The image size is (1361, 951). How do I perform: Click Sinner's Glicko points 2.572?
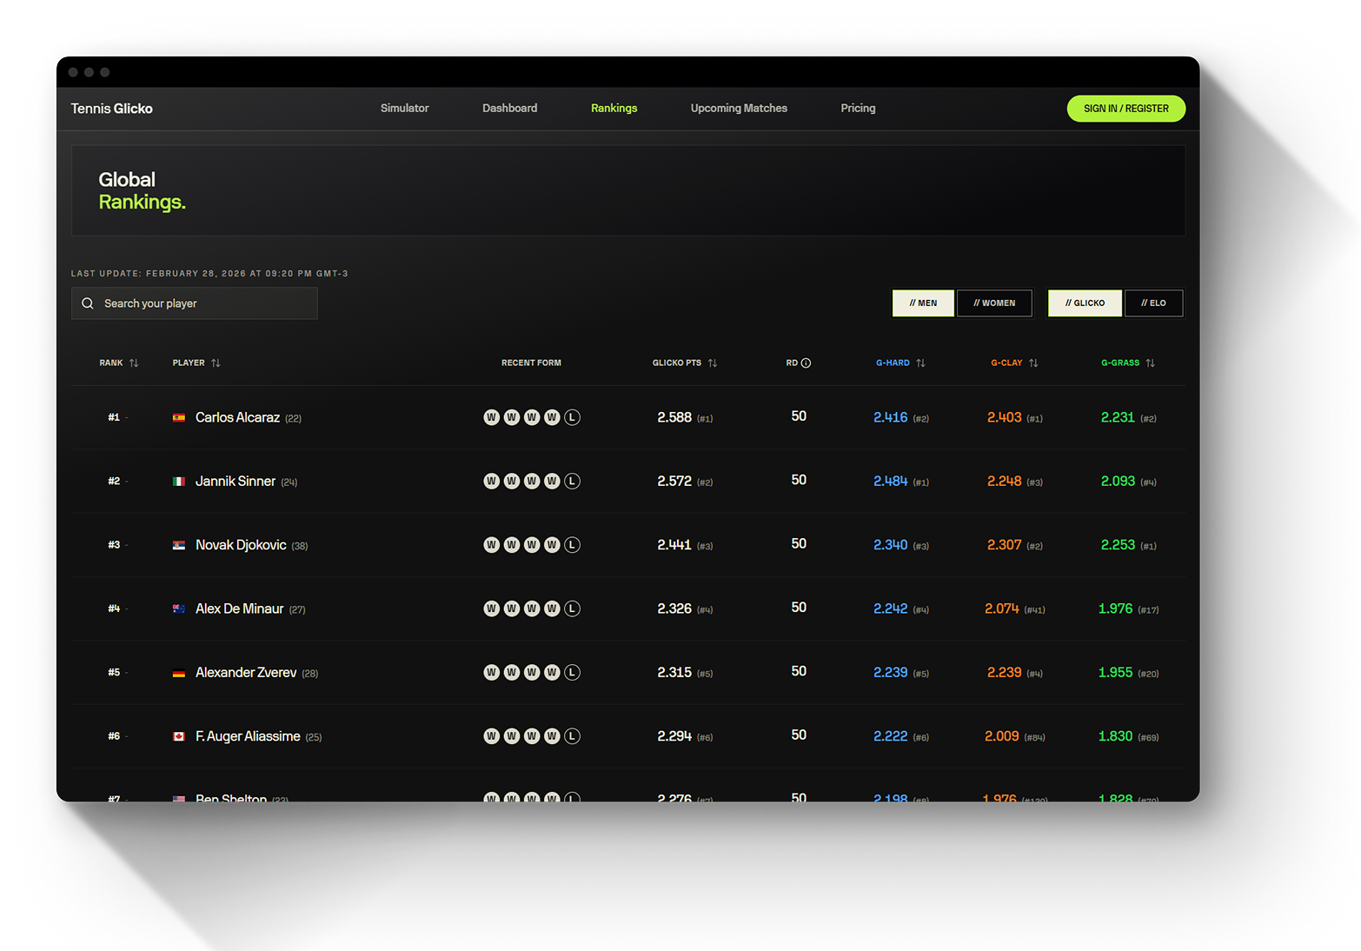[674, 482]
